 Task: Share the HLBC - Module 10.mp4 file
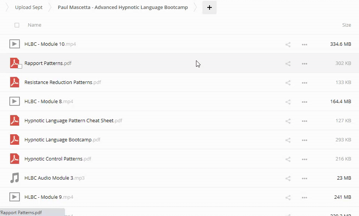point(288,44)
